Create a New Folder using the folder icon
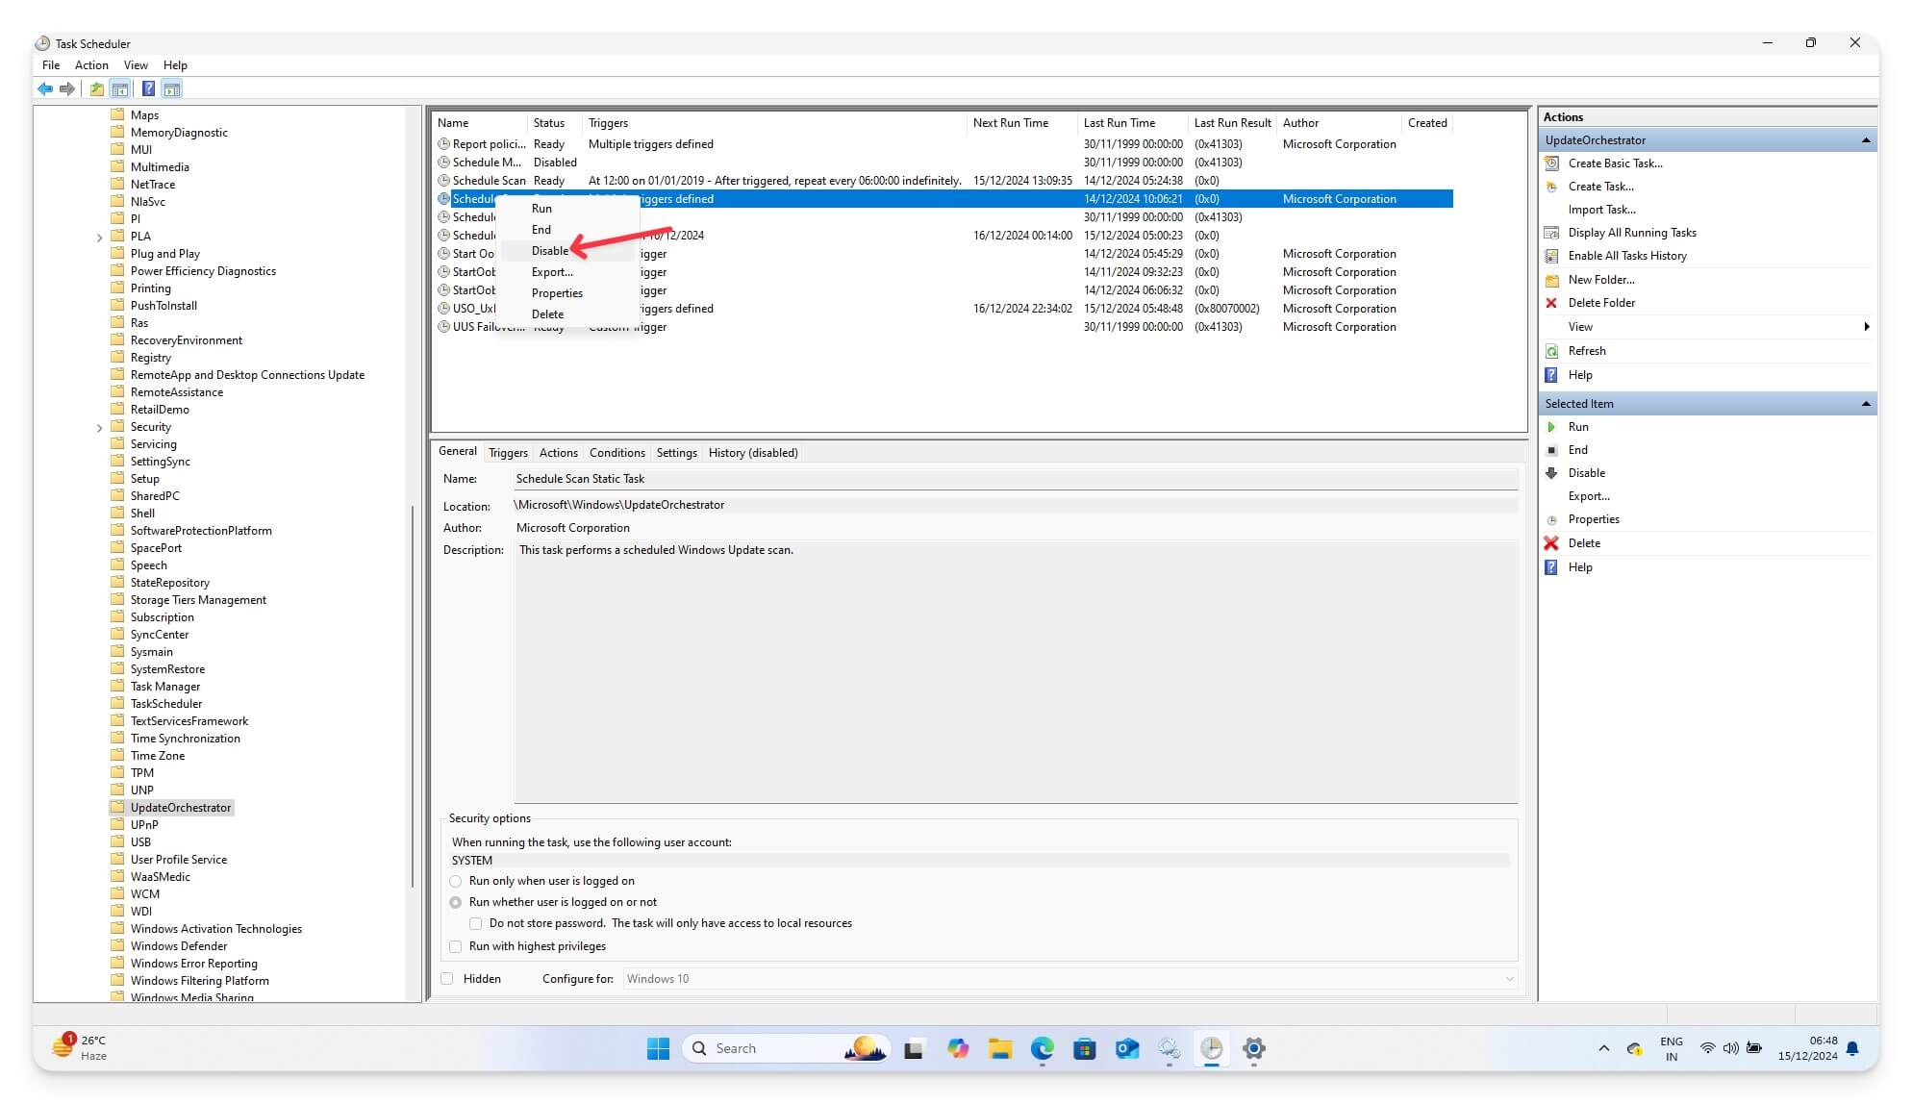The height and width of the screenshot is (1104, 1912). pyautogui.click(x=1551, y=279)
